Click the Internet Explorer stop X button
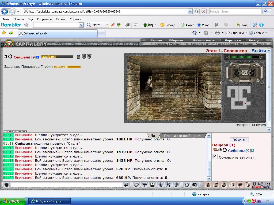This screenshot has height=205, width=274. coord(204,11)
